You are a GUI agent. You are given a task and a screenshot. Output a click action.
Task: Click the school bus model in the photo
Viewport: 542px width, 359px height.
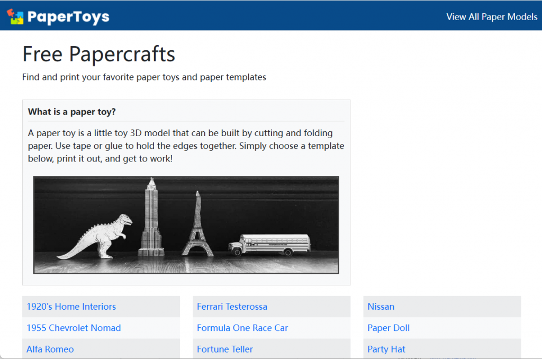coord(271,245)
